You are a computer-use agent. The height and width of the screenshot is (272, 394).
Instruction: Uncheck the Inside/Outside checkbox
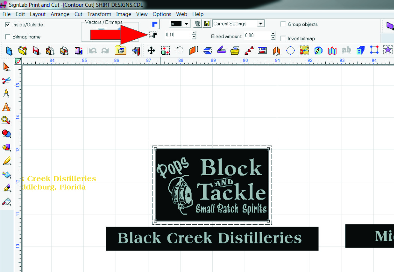pyautogui.click(x=8, y=25)
